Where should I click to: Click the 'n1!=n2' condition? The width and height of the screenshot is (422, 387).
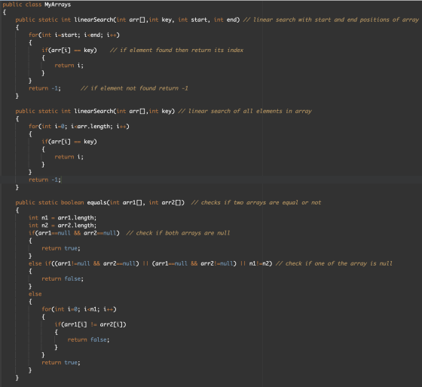(x=258, y=263)
